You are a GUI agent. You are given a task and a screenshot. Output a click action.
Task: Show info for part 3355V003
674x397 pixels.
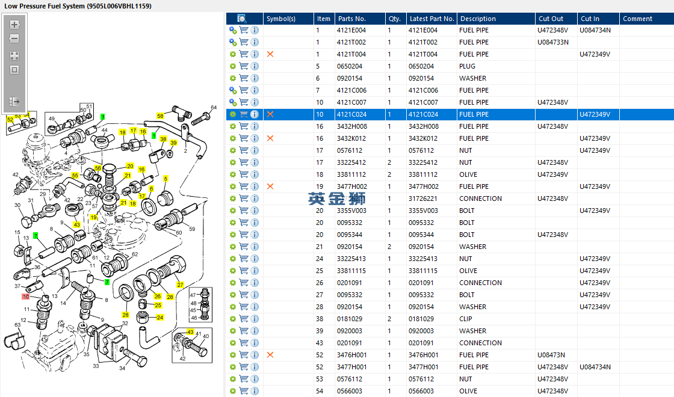pos(255,211)
